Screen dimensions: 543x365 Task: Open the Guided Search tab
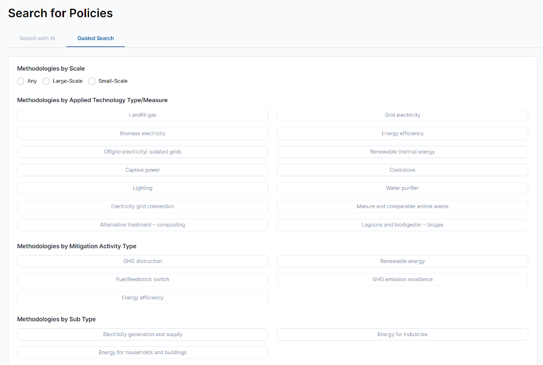tap(95, 39)
